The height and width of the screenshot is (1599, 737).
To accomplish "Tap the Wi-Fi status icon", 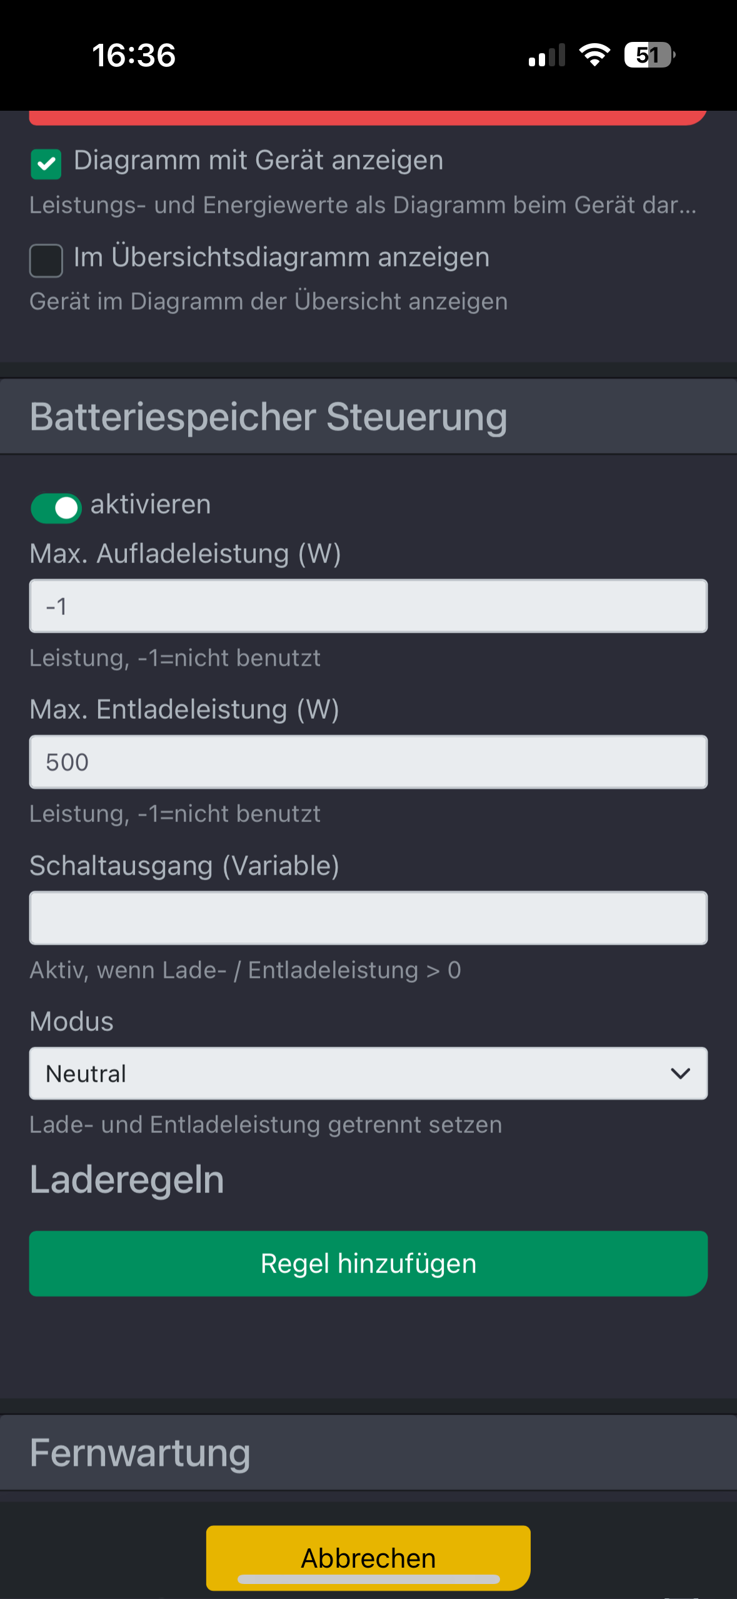I will point(594,55).
